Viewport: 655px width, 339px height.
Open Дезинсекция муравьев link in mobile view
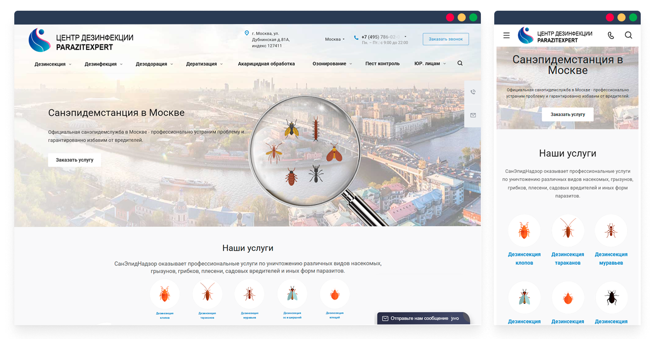pos(611,259)
